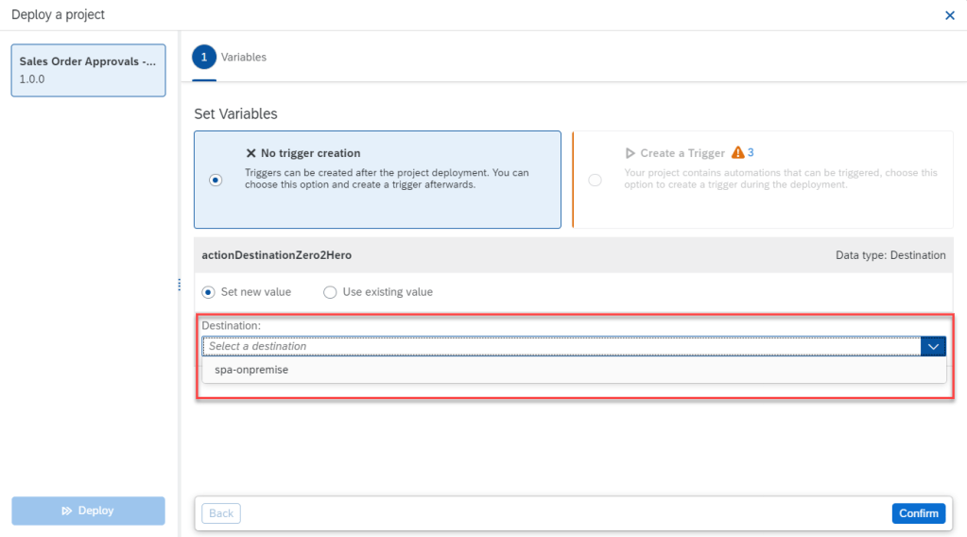This screenshot has height=537, width=967.
Task: Click the actionDestinationZero2Hero variable header
Action: click(x=277, y=255)
